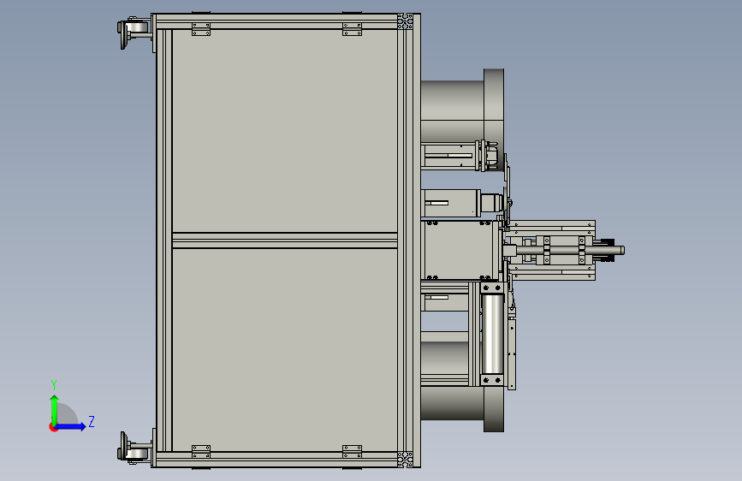Pick the lower large roll flange disc
Viewport: 742px width, 481px height.
coord(494,408)
